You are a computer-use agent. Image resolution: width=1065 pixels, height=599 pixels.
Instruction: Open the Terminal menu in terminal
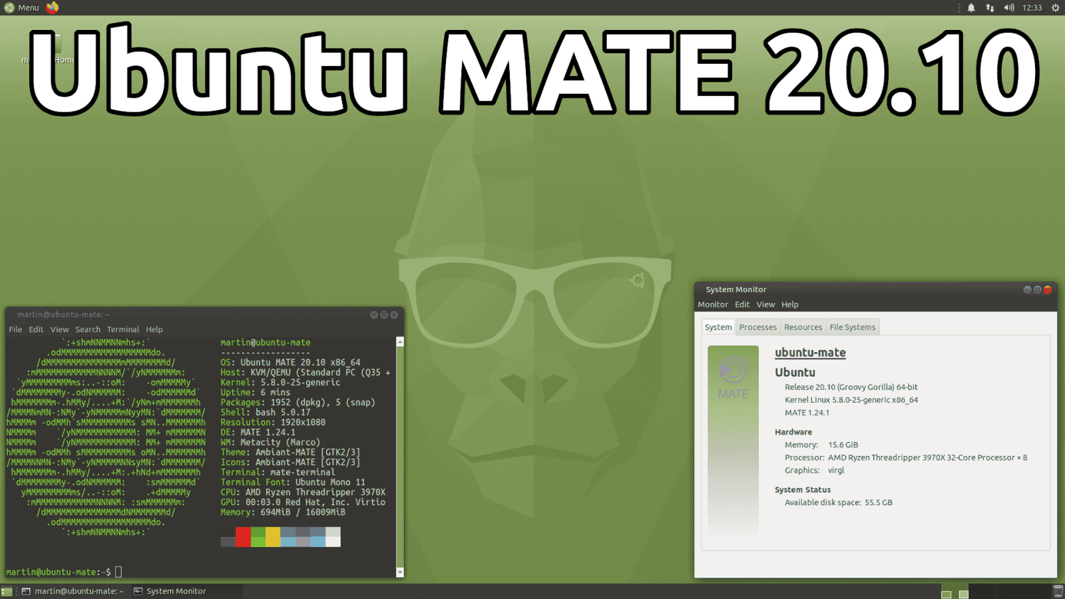tap(123, 329)
